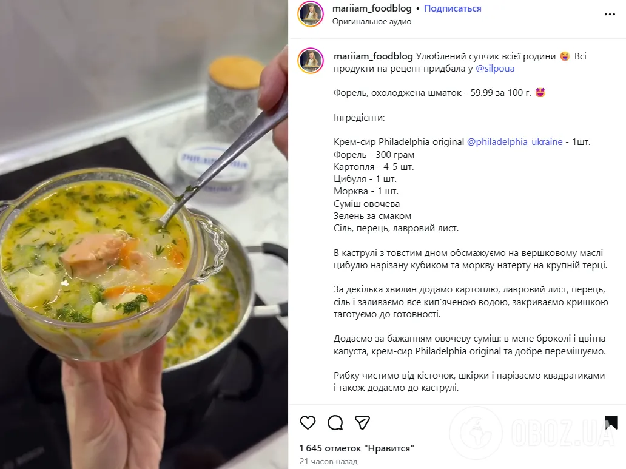The image size is (626, 469).
Task: View the 1 645 likes list
Action: pyautogui.click(x=357, y=448)
